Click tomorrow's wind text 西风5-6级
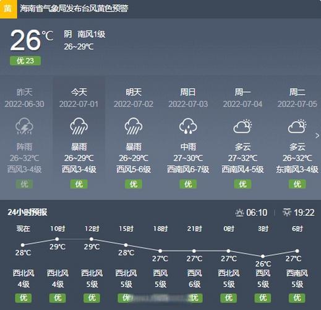This screenshot has height=310, width=321. click(134, 169)
